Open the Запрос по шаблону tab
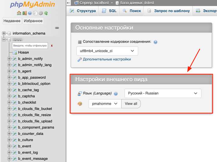The width and height of the screenshot is (217, 162). coord(168,11)
